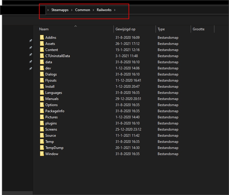
Task: Click the Manuals folder icon
Action: click(42, 99)
